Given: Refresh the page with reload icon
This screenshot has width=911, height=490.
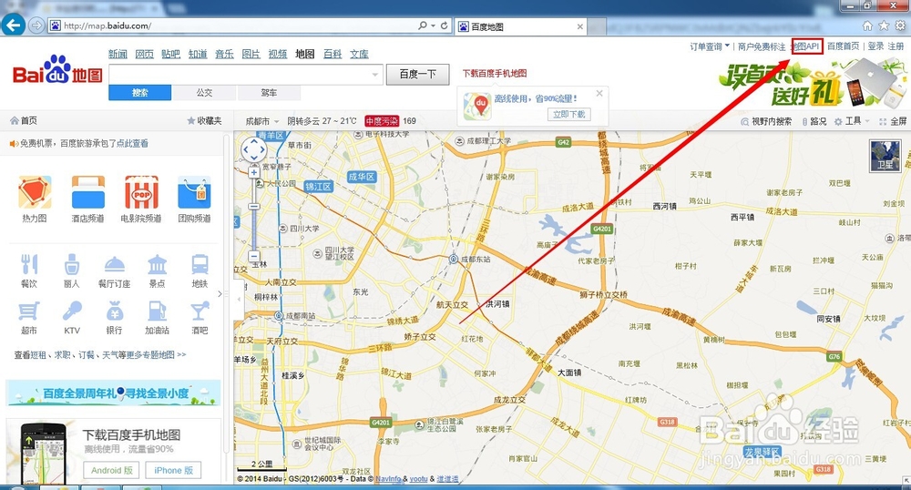Looking at the screenshot, I should click(x=445, y=26).
